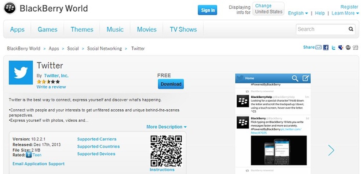Share via Windows Live Messenger icon

click(x=341, y=48)
